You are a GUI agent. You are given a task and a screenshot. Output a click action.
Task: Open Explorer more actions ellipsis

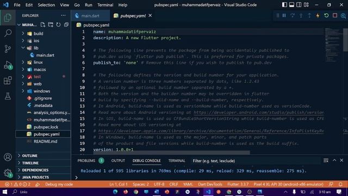63,15
